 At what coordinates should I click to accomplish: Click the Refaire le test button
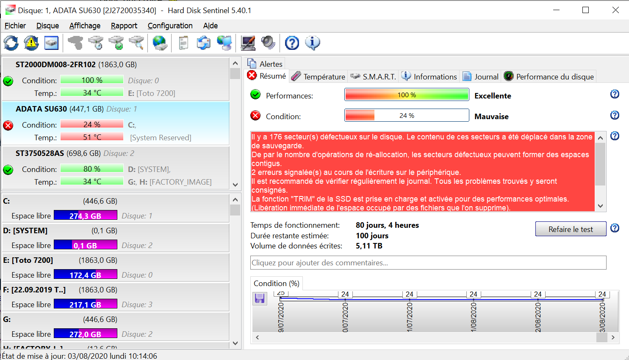coord(571,229)
